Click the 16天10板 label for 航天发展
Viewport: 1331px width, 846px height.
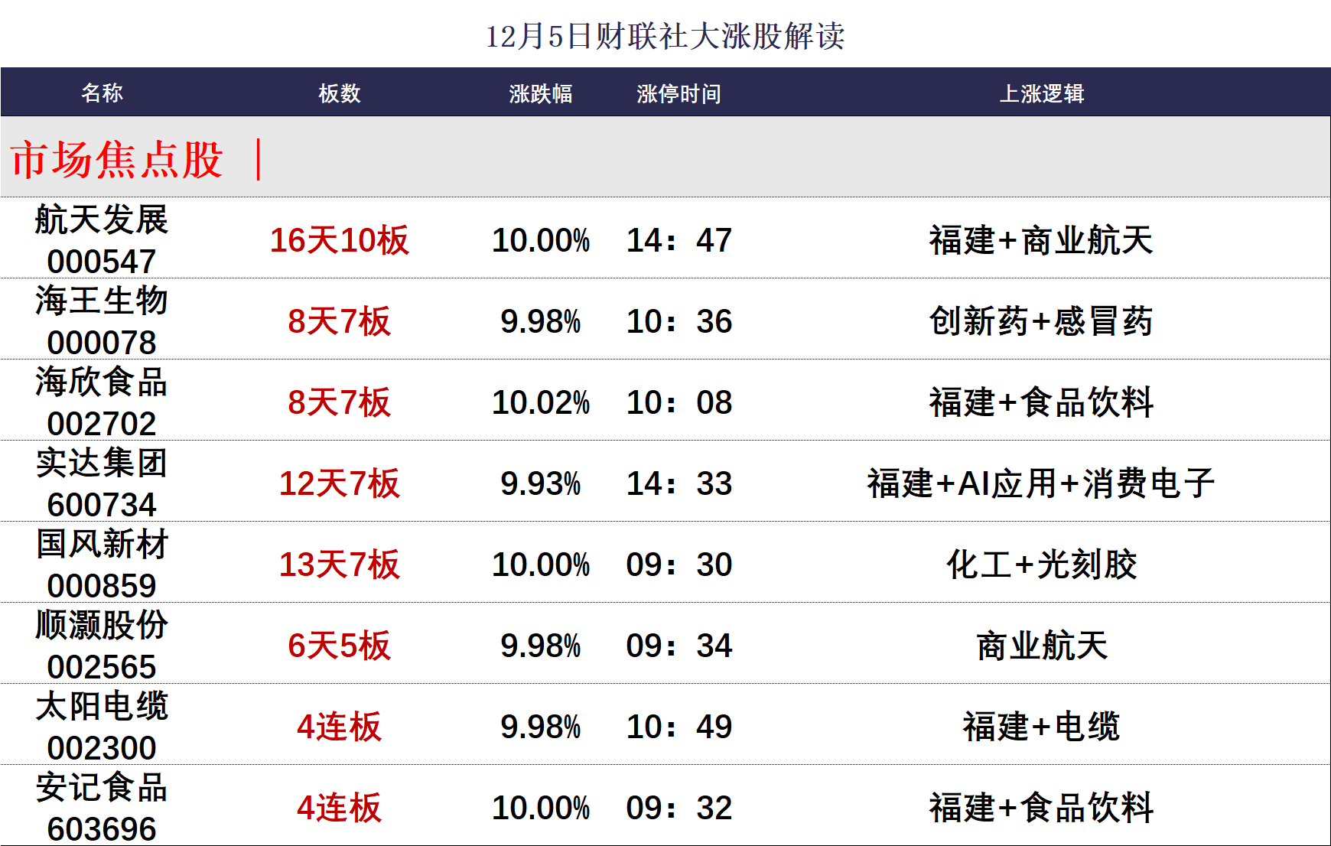[x=340, y=240]
